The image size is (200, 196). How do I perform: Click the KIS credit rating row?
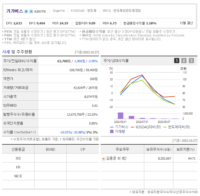point(50,158)
